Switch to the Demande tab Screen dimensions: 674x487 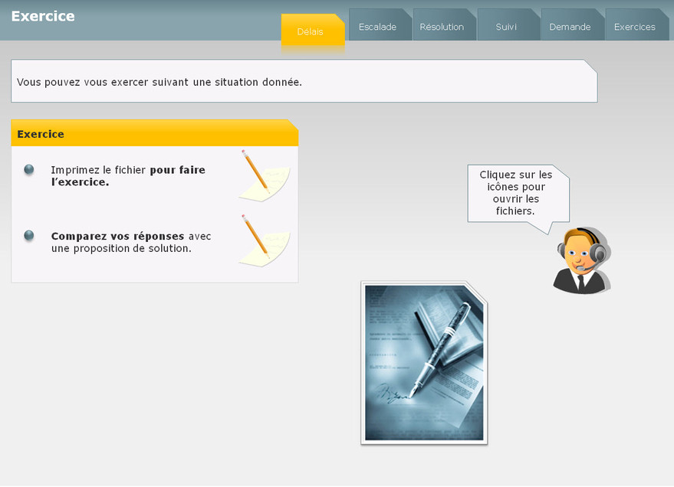pyautogui.click(x=570, y=27)
